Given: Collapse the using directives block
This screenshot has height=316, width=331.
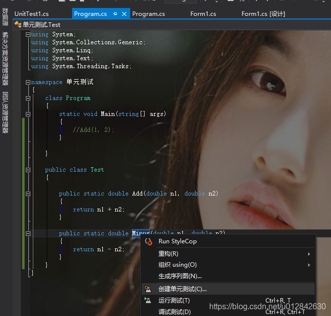Looking at the screenshot, I should (x=28, y=34).
